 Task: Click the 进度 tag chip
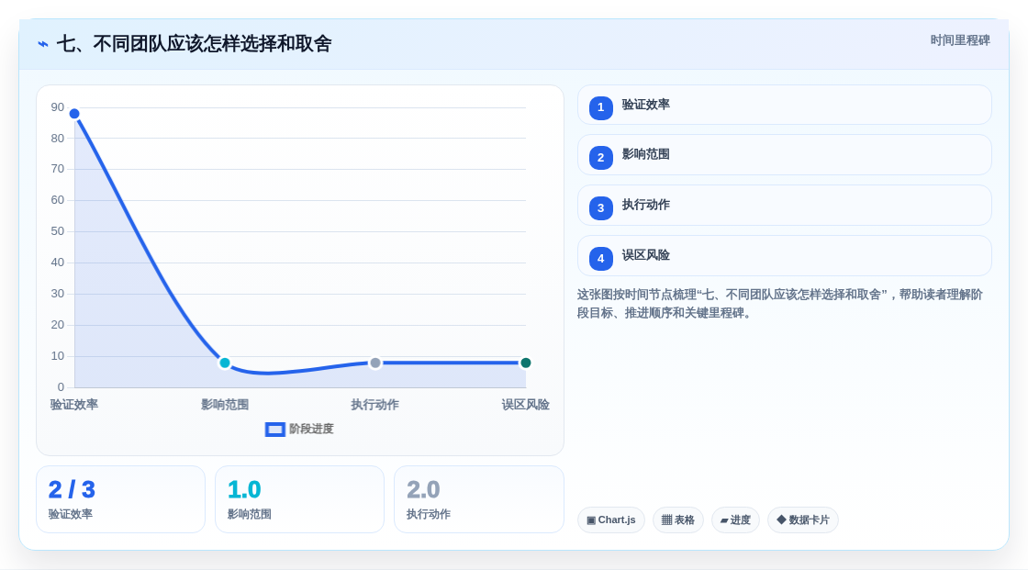pyautogui.click(x=735, y=520)
